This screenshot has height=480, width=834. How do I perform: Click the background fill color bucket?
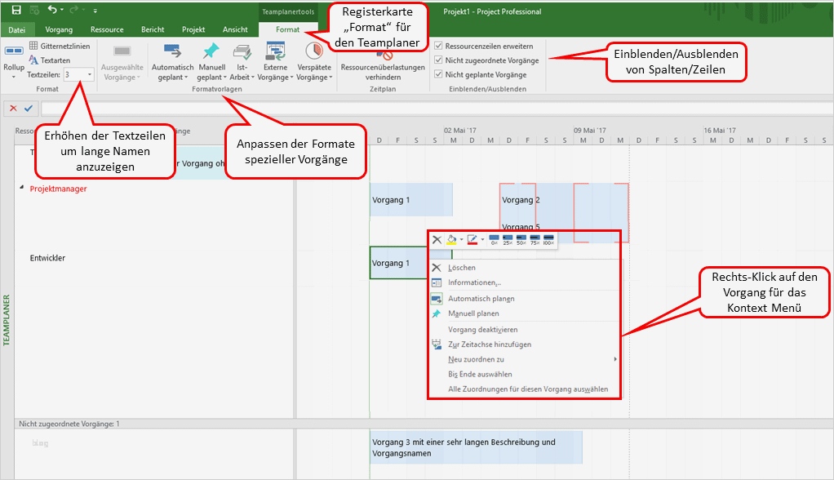[451, 240]
